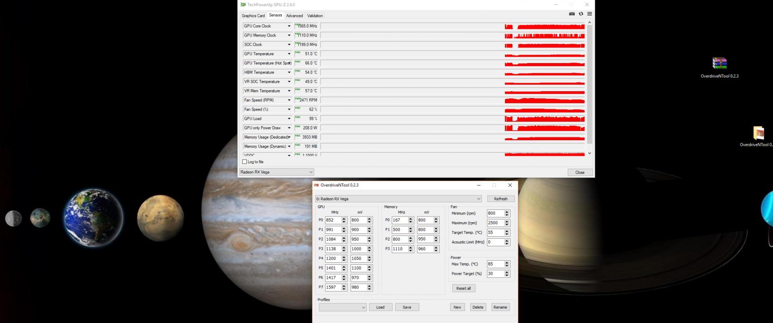Click the GPU Core Clock value 1565.0 MHz
Screen dimensions: 773x323
pos(306,26)
